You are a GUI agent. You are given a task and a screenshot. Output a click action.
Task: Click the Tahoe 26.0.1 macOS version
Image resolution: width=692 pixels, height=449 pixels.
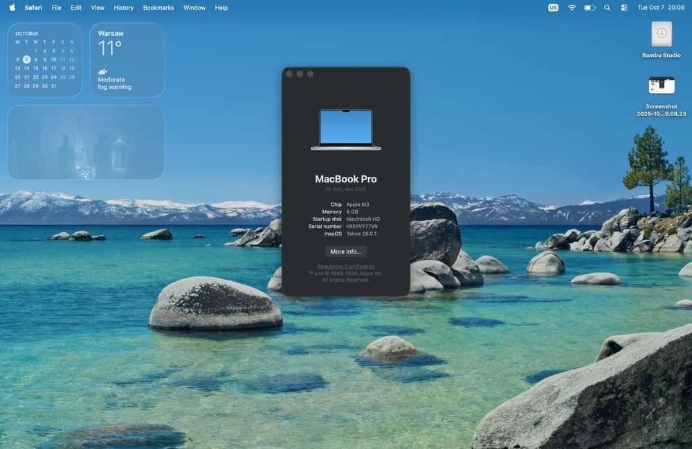(361, 234)
